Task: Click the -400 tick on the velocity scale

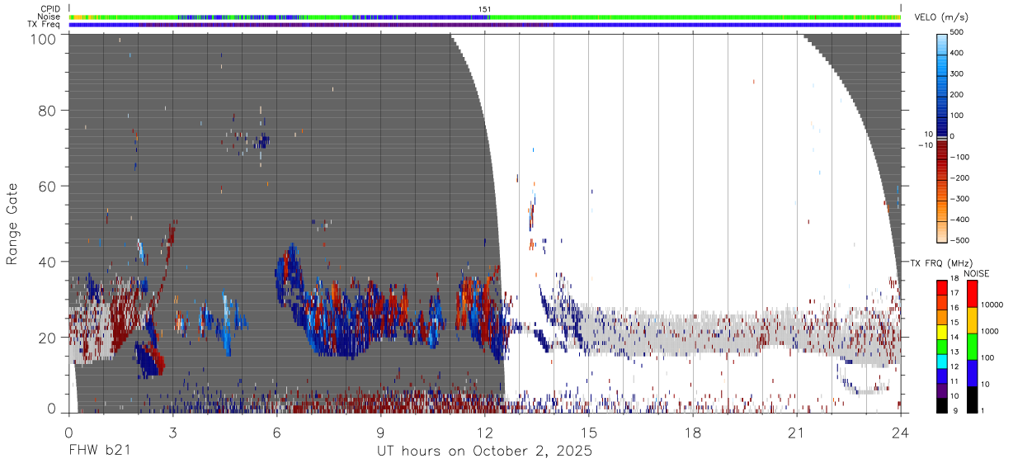Action: (x=960, y=220)
